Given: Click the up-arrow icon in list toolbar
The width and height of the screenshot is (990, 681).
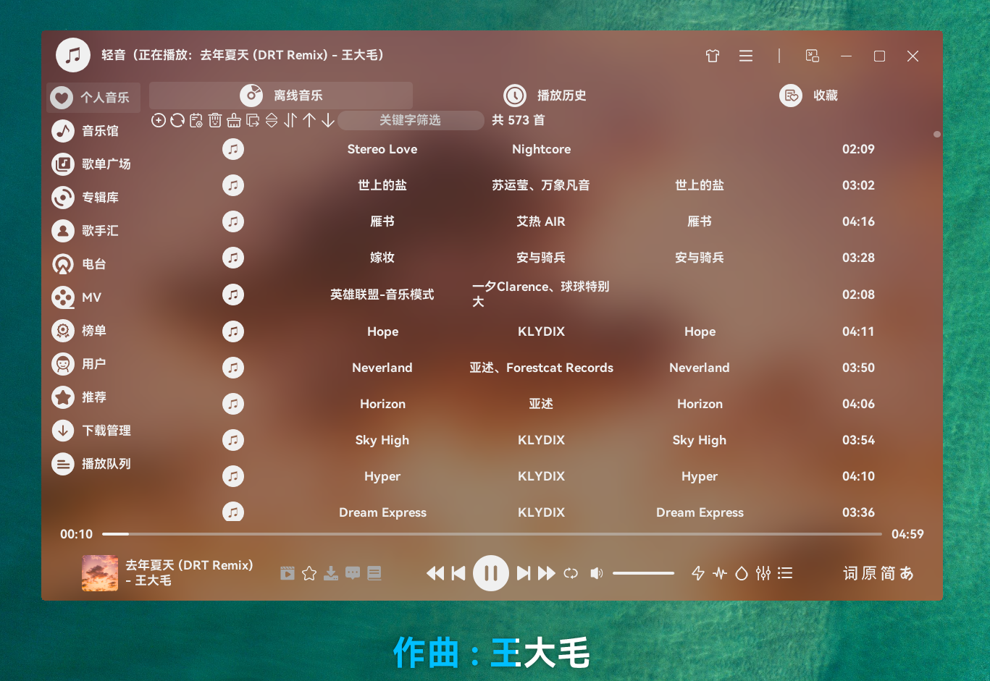Looking at the screenshot, I should coord(309,120).
